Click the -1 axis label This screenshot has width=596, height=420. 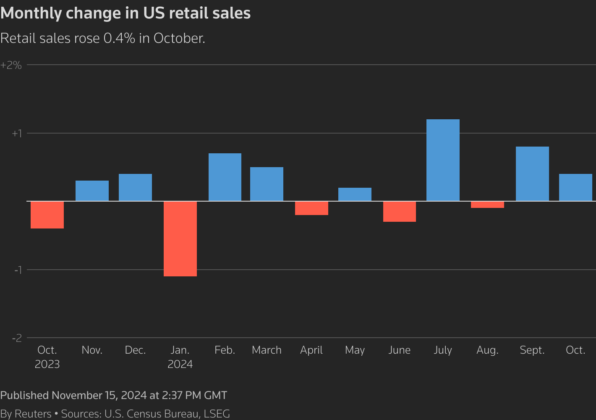pos(17,270)
